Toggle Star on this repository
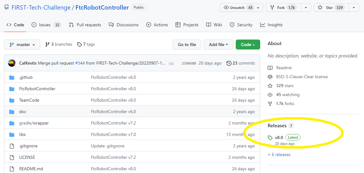Screen dimensions: 364x173 (331, 8)
